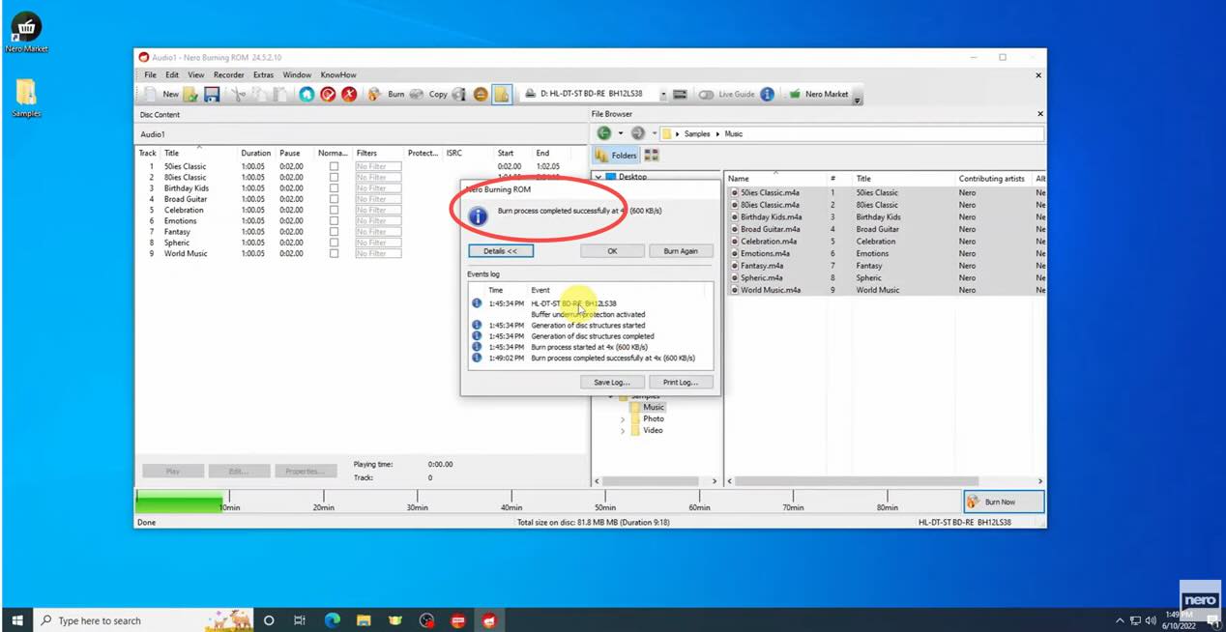Open the View menu
Screen dimensions: 1226x632
point(196,74)
